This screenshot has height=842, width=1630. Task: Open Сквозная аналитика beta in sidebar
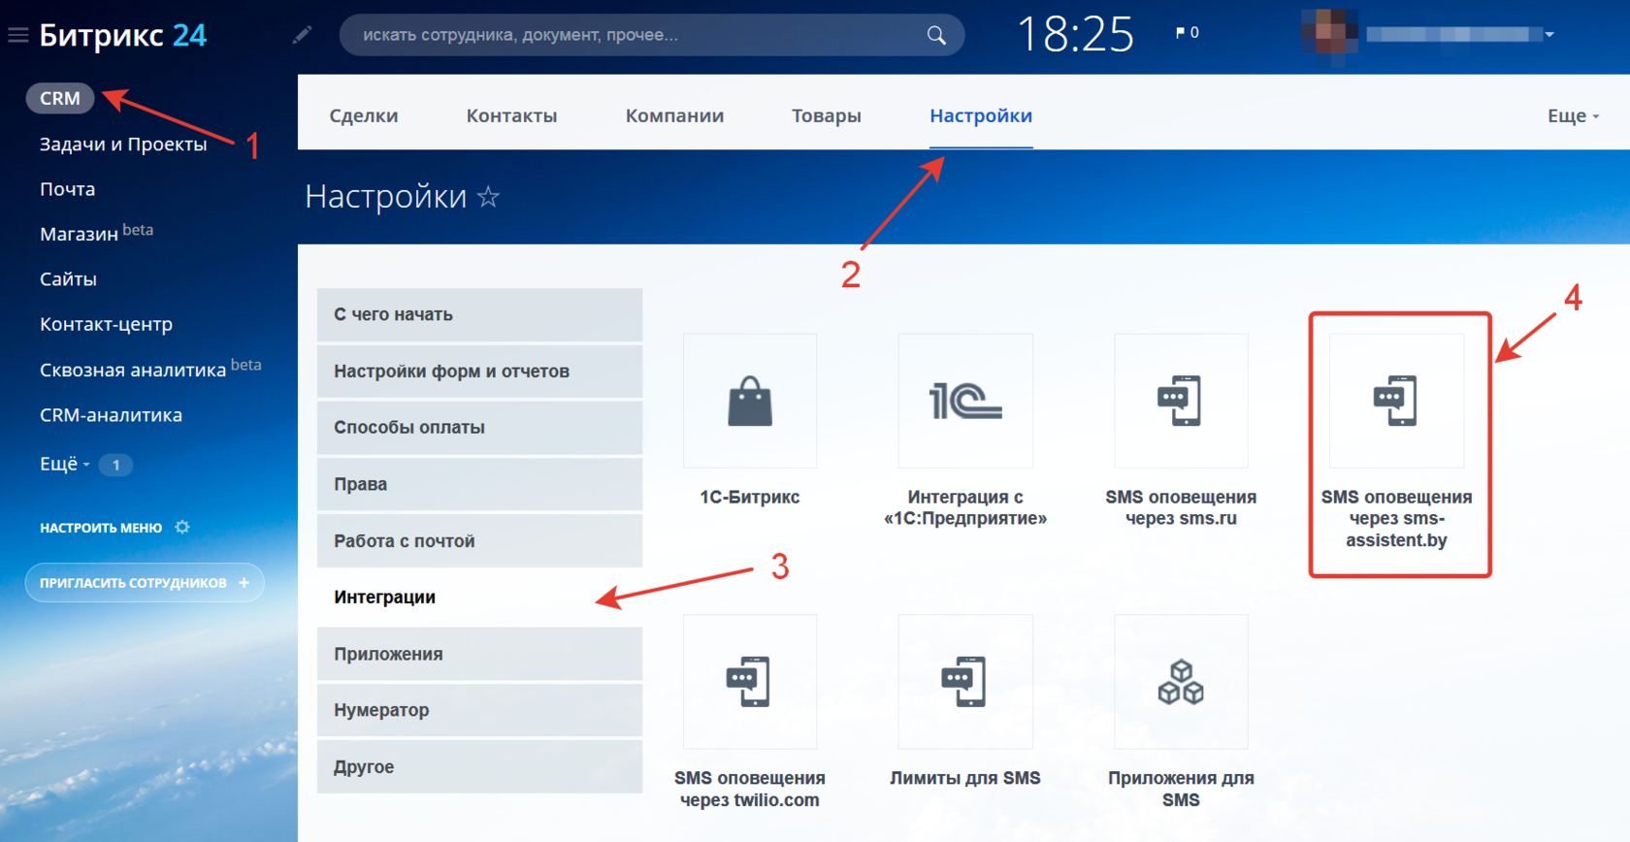coord(150,369)
